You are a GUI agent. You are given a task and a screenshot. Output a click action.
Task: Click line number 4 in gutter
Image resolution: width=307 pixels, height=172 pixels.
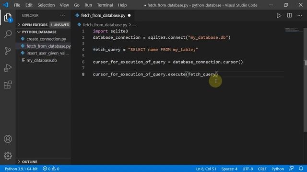tap(83, 50)
